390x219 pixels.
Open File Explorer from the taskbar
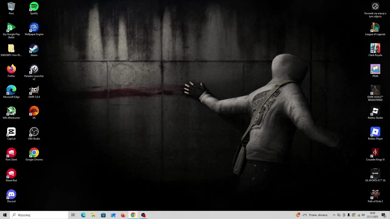click(93, 215)
